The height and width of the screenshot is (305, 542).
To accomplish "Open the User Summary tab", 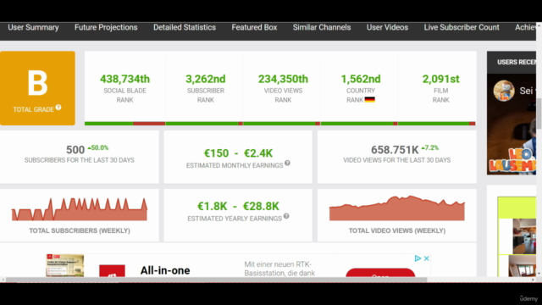I will click(x=33, y=27).
